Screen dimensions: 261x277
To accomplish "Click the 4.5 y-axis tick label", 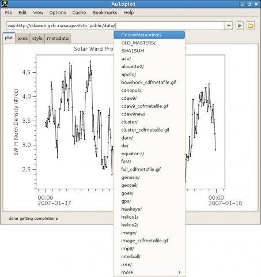I will [27, 72].
